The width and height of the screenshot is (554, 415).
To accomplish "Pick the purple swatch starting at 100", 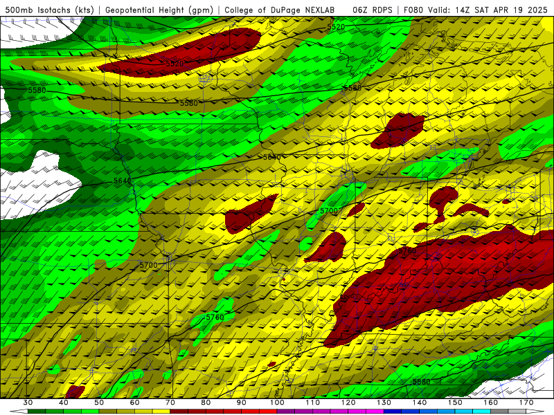I will coord(286,412).
